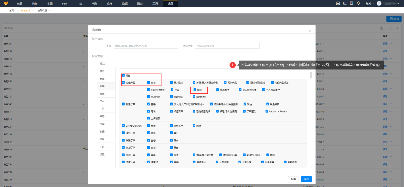Open more actions for row 角色832

coord(391,59)
